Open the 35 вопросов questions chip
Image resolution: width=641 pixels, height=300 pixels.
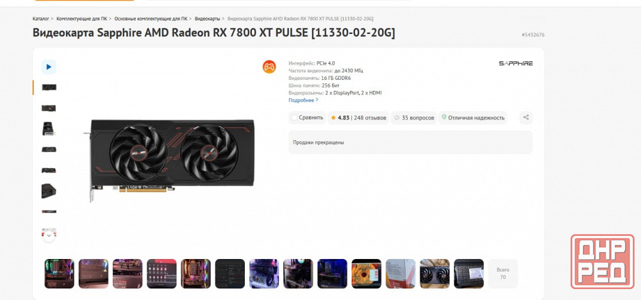point(413,118)
